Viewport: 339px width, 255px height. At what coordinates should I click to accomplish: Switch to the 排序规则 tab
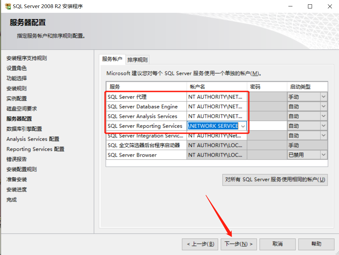(137, 60)
